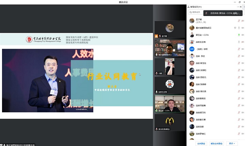Select the host's video tile with food avatar
This screenshot has height=146, width=245.
click(x=170, y=29)
